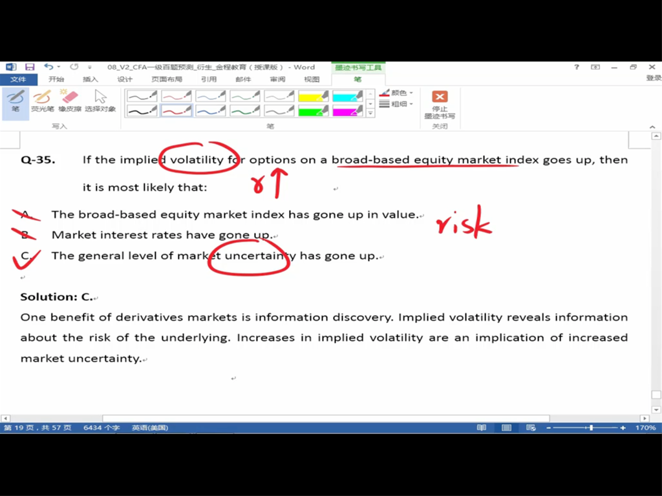
Task: Switch to the 页面布局 Page Layout tab
Action: [x=167, y=79]
